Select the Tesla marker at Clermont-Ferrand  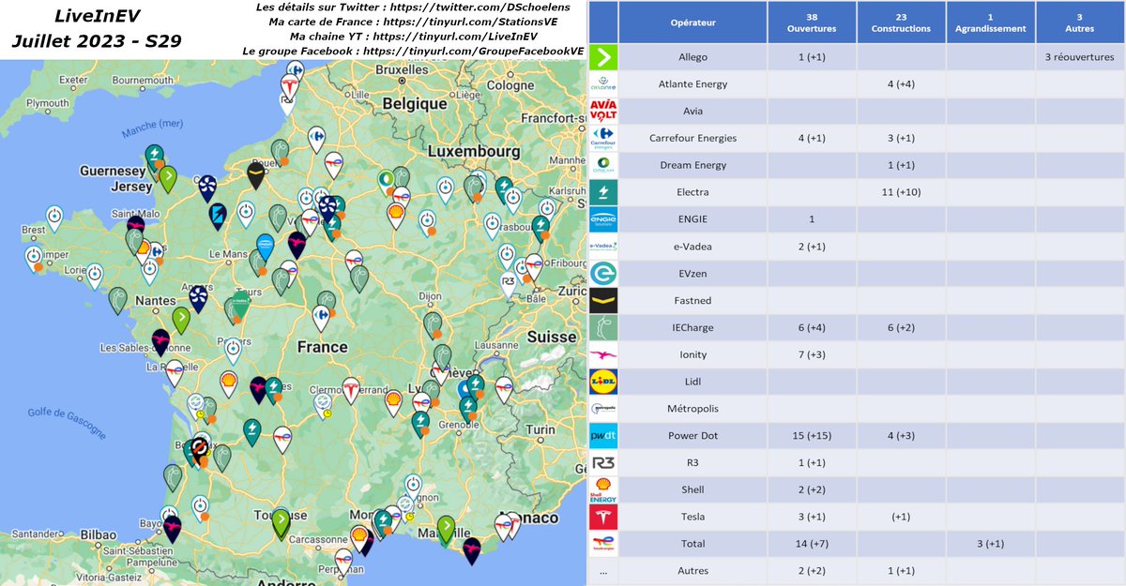click(x=351, y=389)
